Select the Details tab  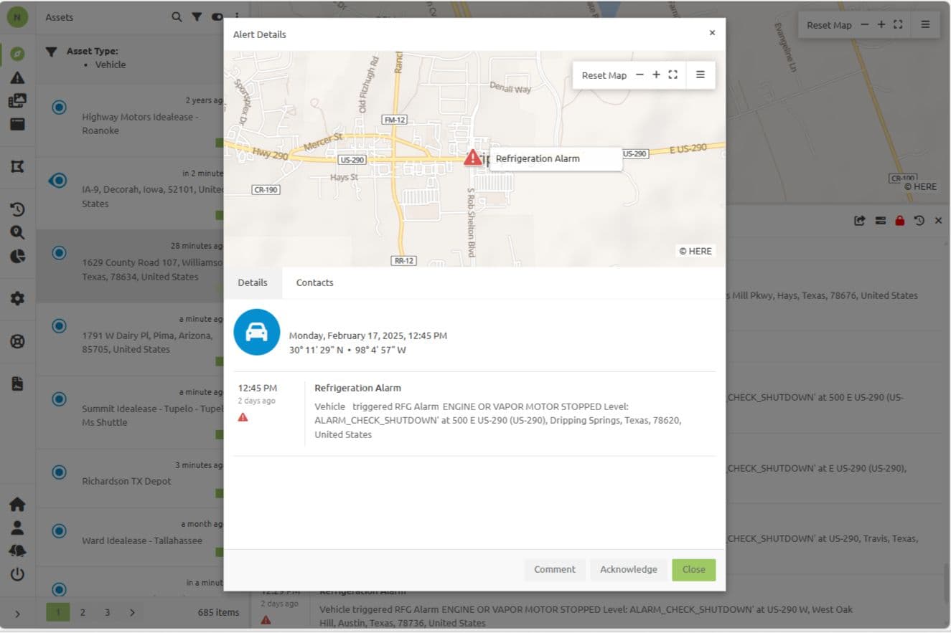(253, 282)
